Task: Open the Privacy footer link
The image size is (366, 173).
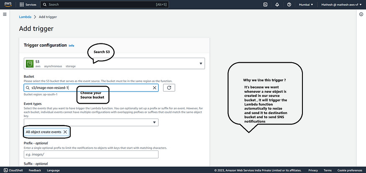Action: click(x=313, y=170)
